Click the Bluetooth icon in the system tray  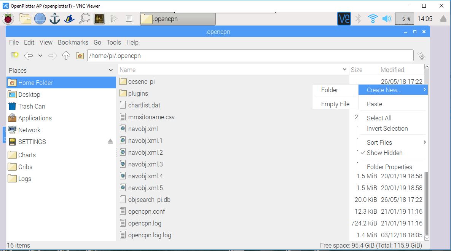point(358,18)
